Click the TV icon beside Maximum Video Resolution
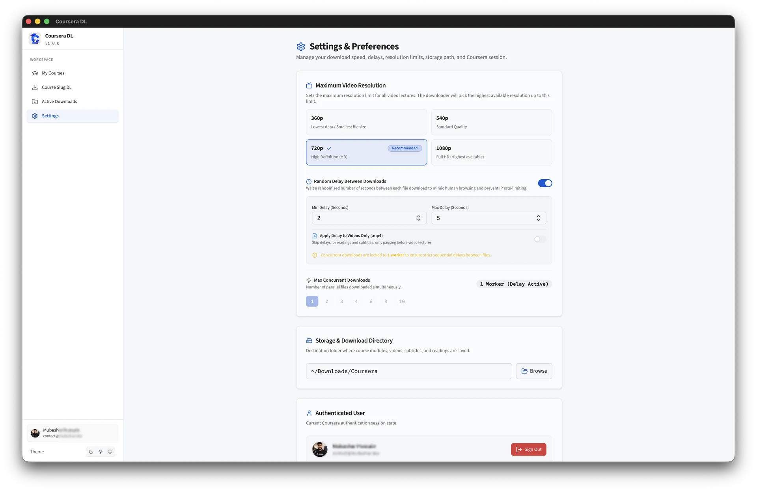This screenshot has height=491, width=757. click(309, 86)
